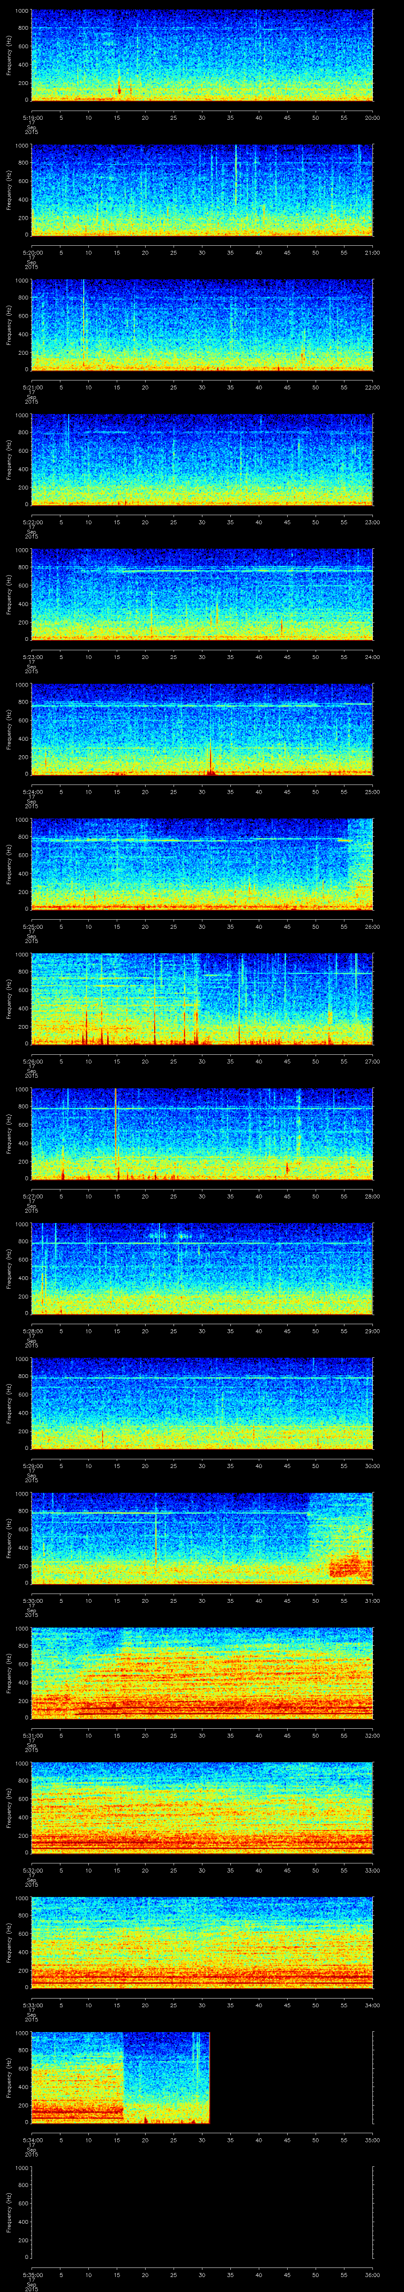The width and height of the screenshot is (404, 2292).
Task: Click the 5:23:00 start time label
Action: 32,657
